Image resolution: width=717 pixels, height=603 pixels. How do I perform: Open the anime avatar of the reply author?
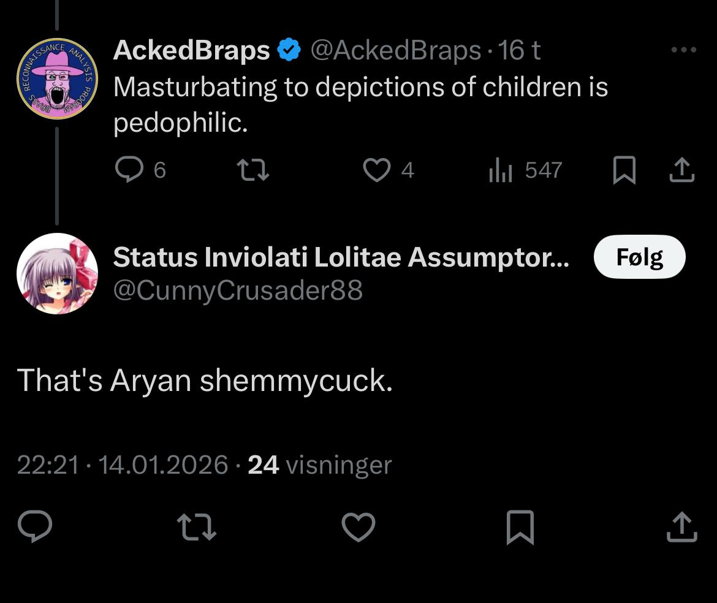pos(56,273)
